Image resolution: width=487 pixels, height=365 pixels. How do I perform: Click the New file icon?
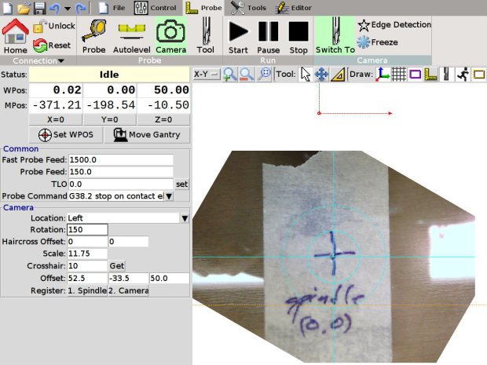click(7, 8)
